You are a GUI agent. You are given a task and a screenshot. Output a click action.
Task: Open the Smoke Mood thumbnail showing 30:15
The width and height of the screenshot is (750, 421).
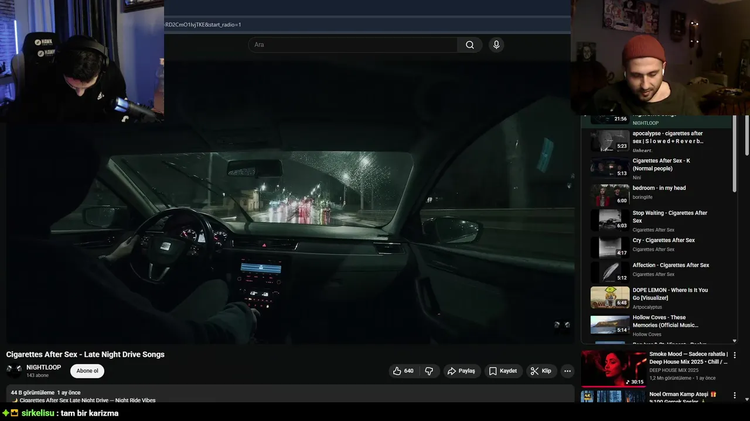pos(613,368)
